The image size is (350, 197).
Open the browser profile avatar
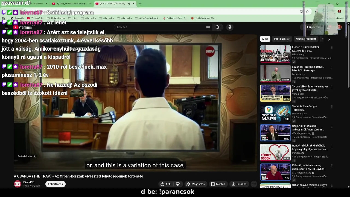click(x=339, y=11)
